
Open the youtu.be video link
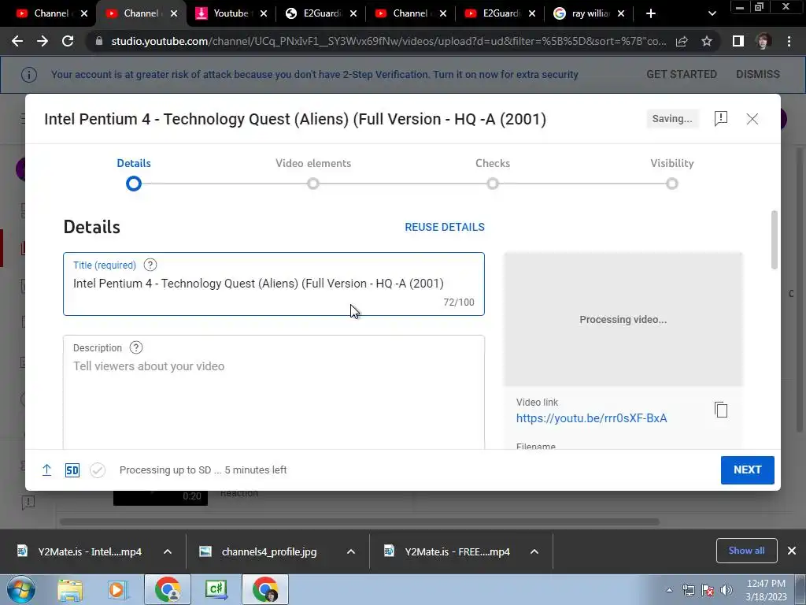pyautogui.click(x=592, y=418)
